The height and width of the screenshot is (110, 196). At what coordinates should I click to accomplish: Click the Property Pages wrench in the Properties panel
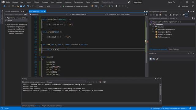[157, 59]
